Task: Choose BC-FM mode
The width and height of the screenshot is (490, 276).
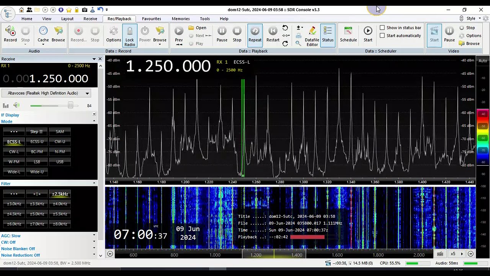Action: 37,152
